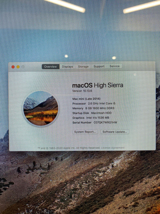Close the About This Mac window
The image size is (160, 214).
tap(13, 67)
